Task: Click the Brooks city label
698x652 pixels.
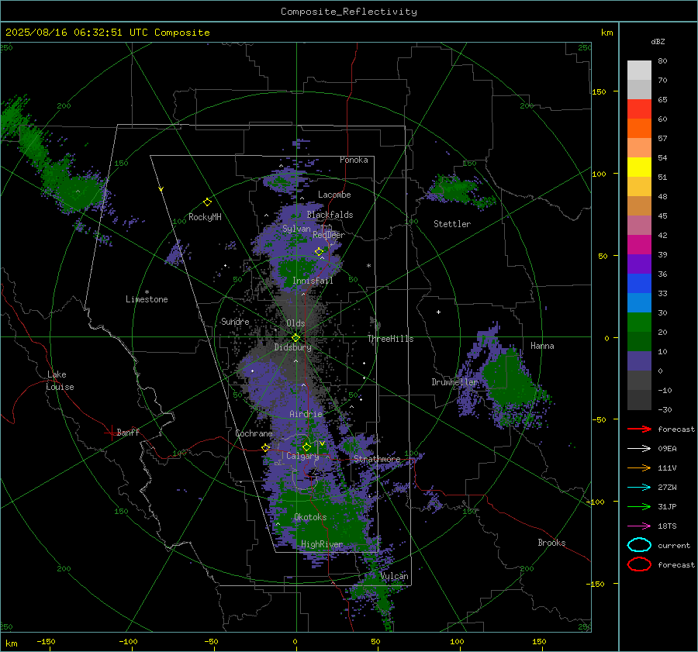Action: click(551, 543)
